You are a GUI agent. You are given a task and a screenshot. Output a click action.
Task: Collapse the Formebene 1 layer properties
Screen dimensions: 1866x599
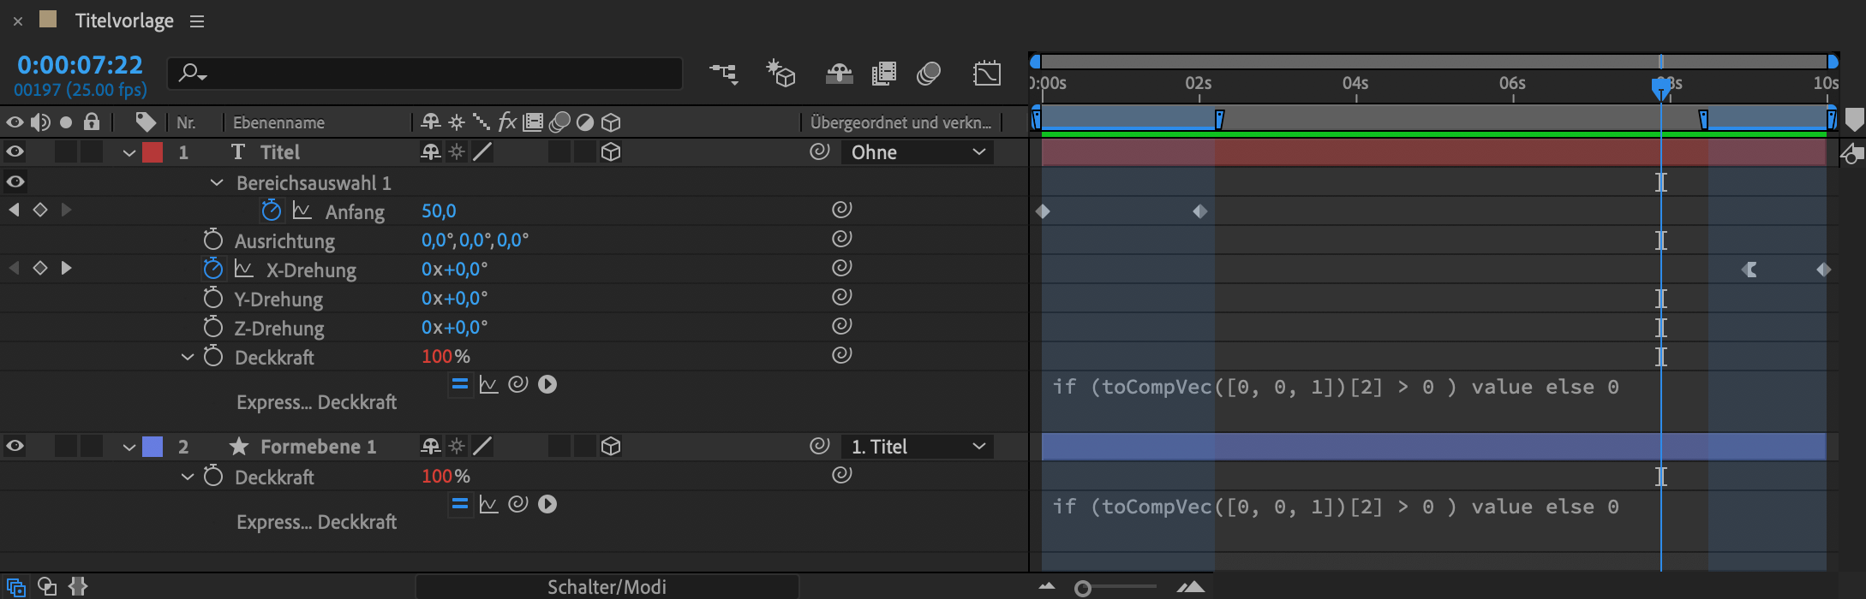[x=129, y=447]
